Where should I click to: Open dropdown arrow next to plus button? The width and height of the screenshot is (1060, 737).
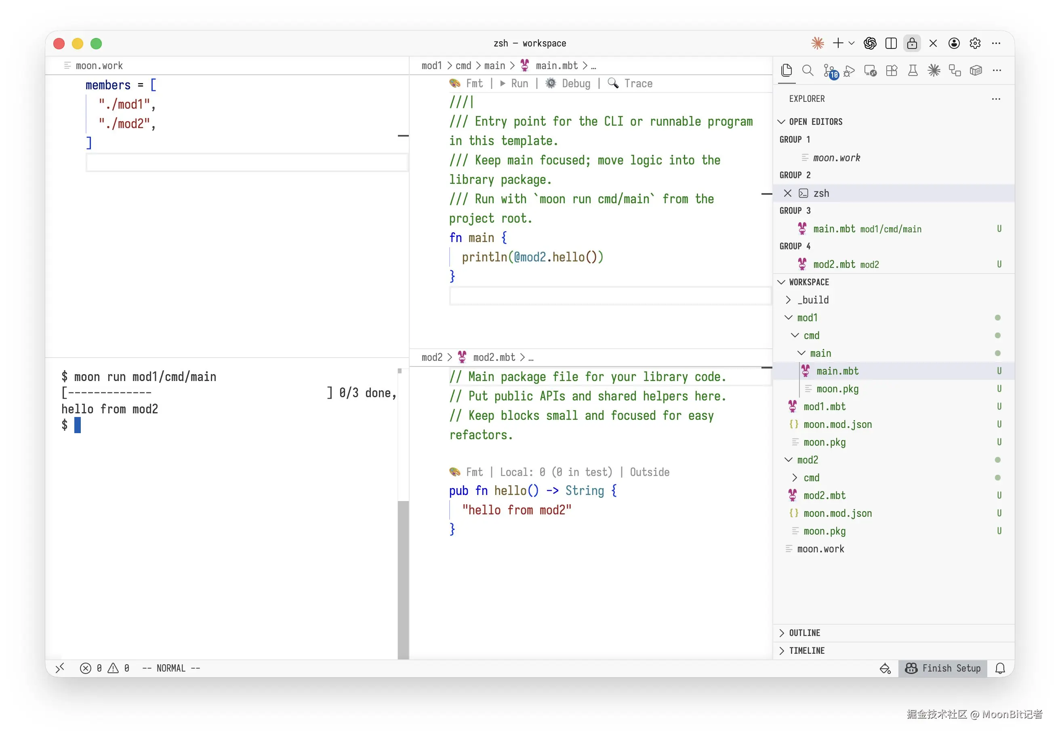pos(852,43)
